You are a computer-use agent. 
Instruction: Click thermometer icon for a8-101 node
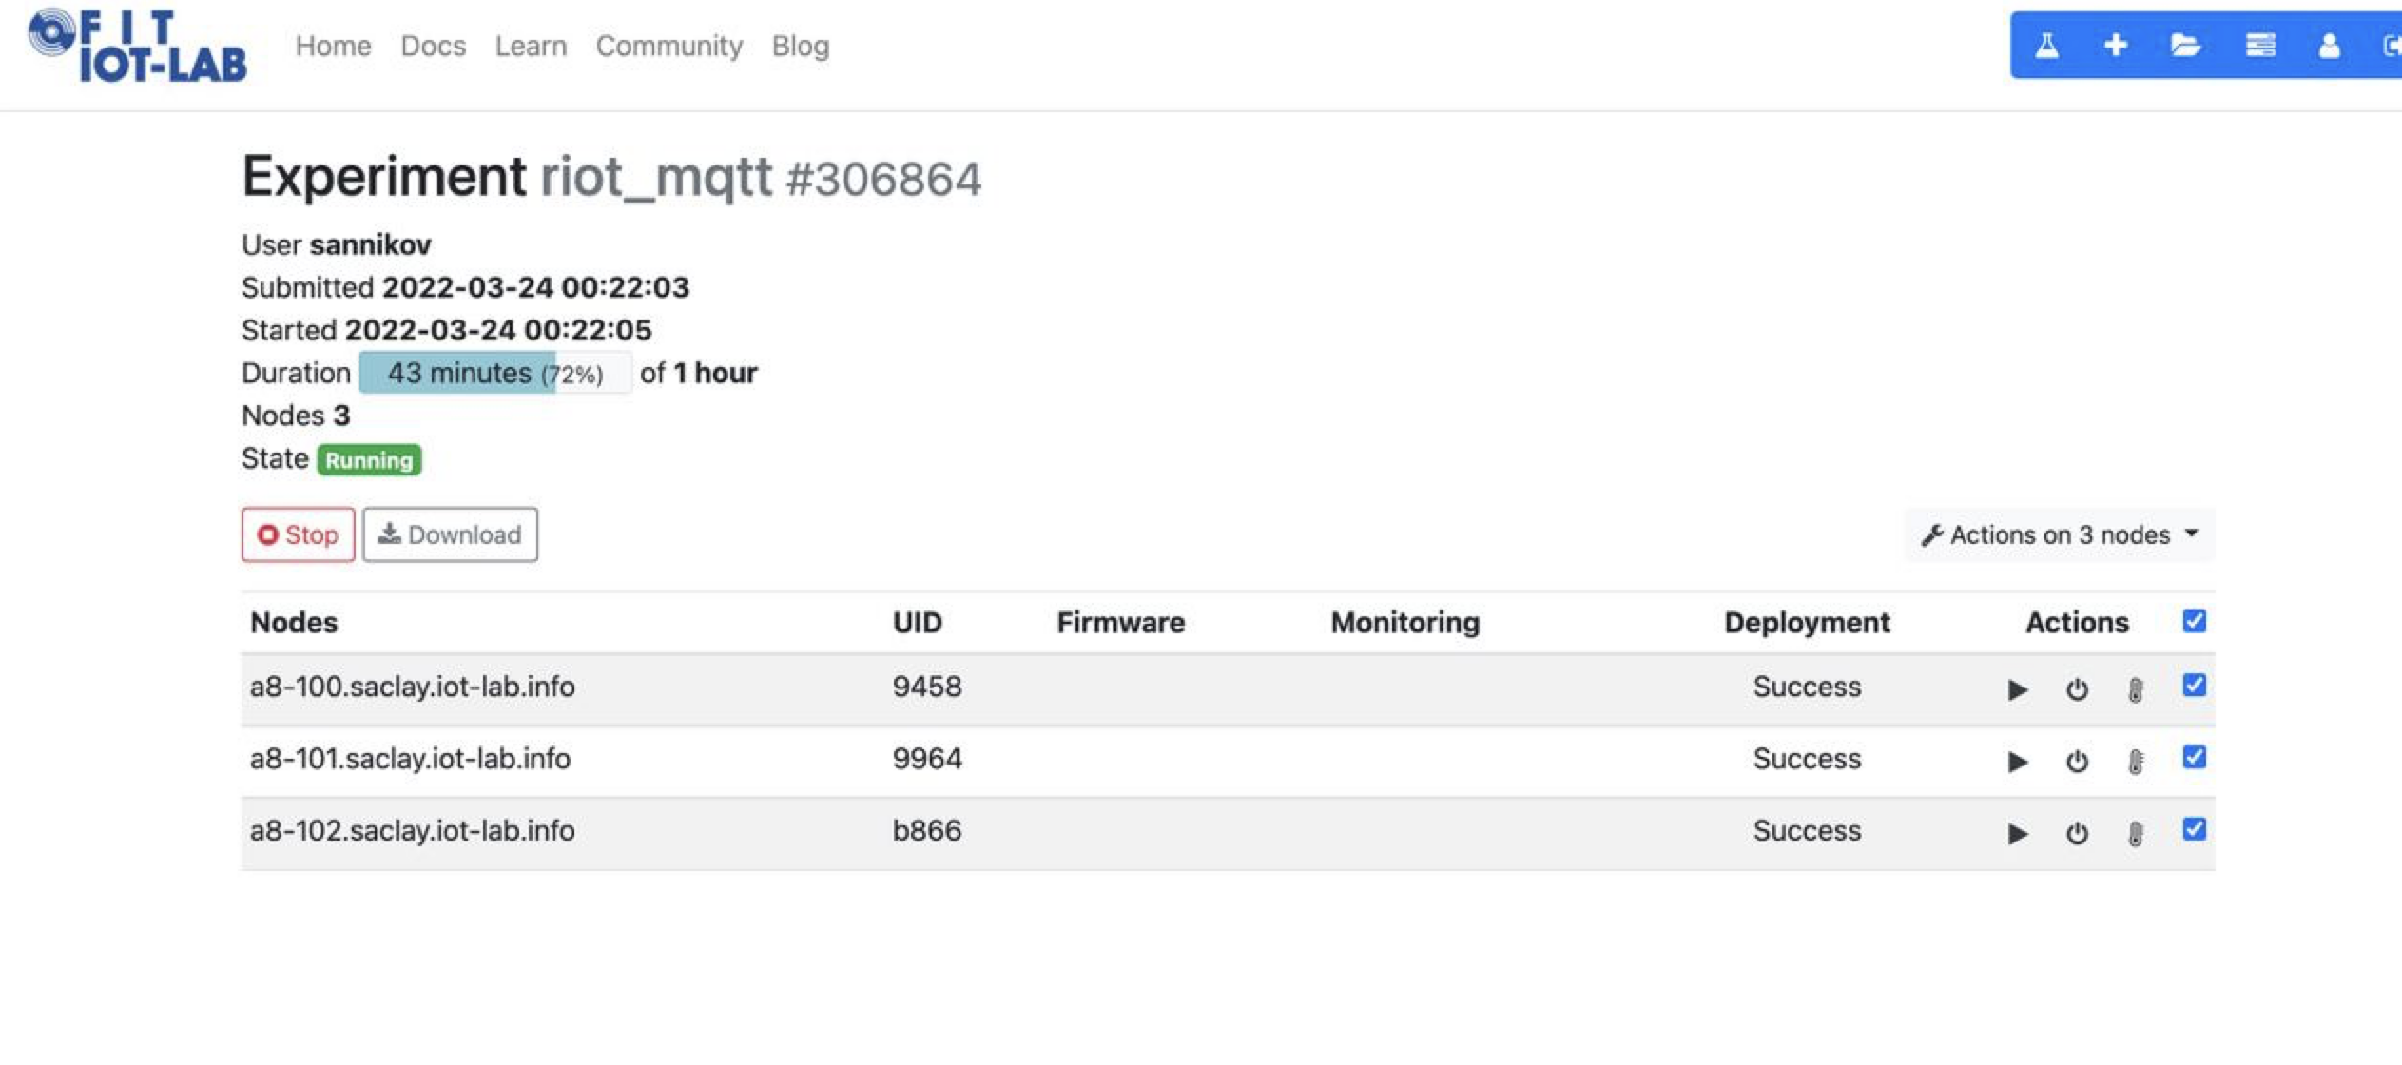click(2135, 761)
